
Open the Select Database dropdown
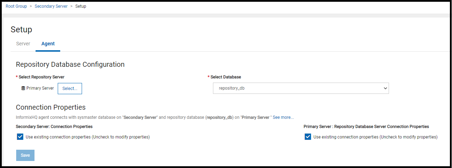[301, 89]
